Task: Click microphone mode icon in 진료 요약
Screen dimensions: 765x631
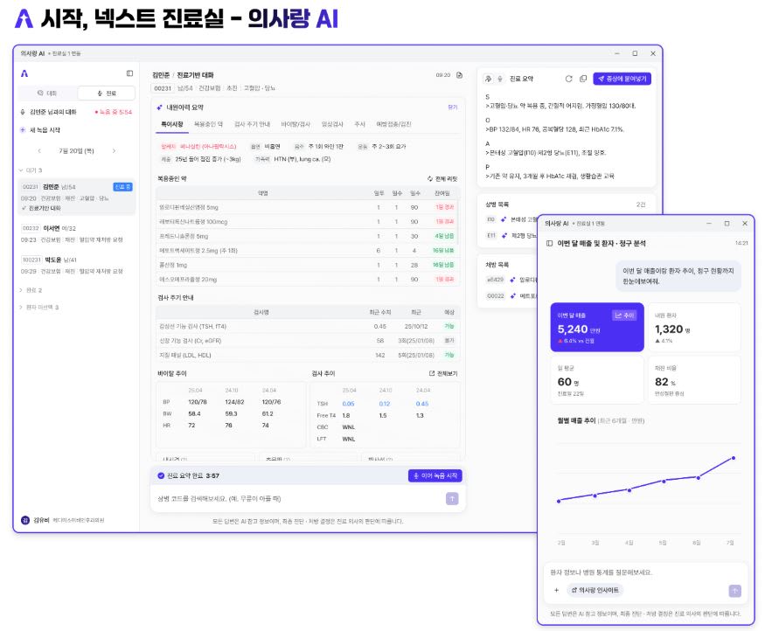Action: (x=499, y=79)
